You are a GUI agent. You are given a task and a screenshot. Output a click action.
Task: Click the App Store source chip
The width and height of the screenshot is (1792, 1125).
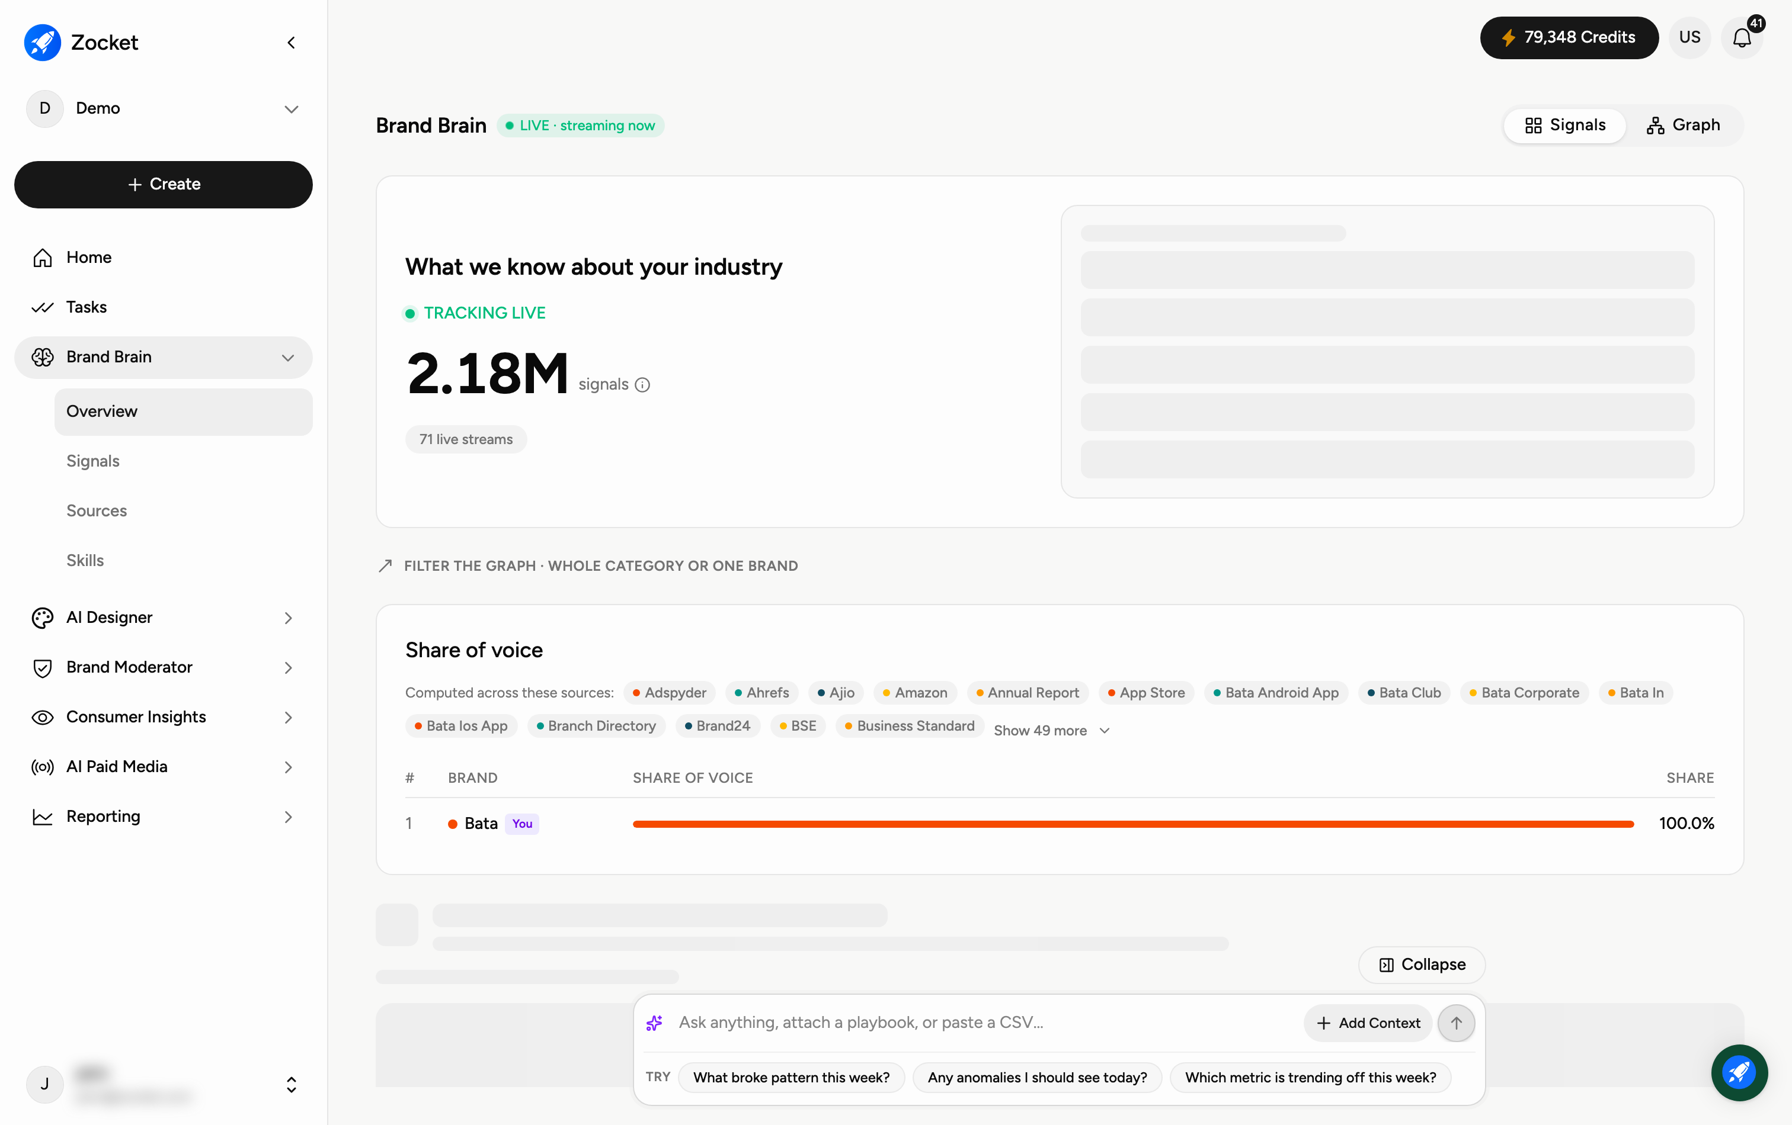[1146, 693]
